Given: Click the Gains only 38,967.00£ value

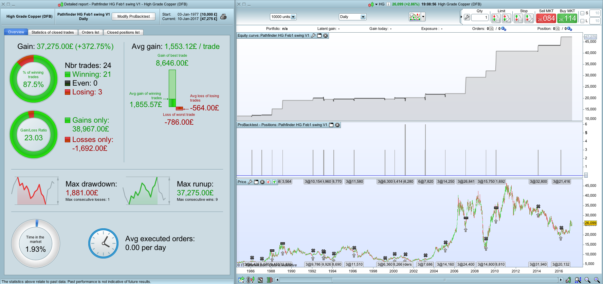Looking at the screenshot, I should [91, 129].
